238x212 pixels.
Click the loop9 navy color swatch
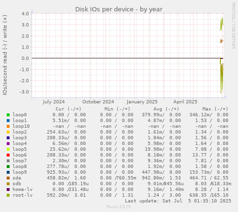click(x=8, y=172)
